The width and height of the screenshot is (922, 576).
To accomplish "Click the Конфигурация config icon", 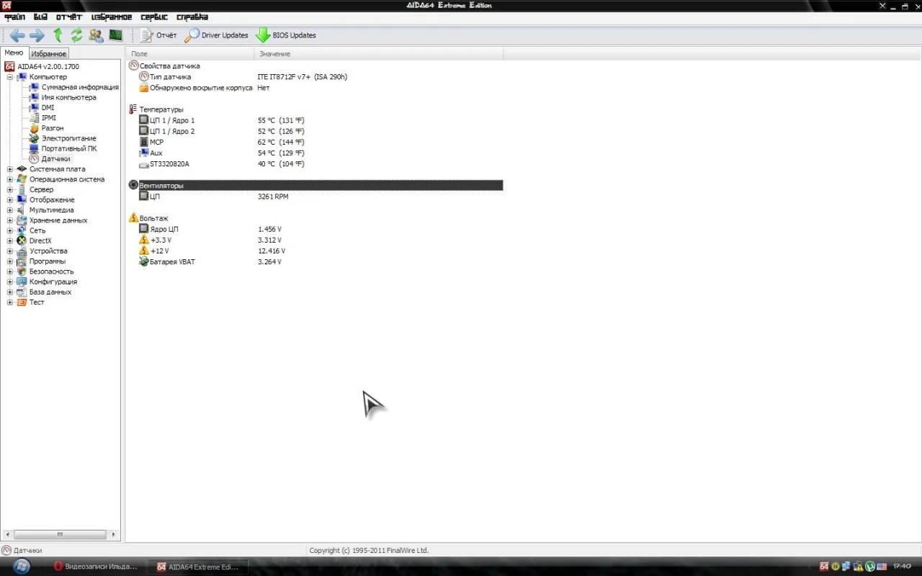I will click(x=22, y=282).
